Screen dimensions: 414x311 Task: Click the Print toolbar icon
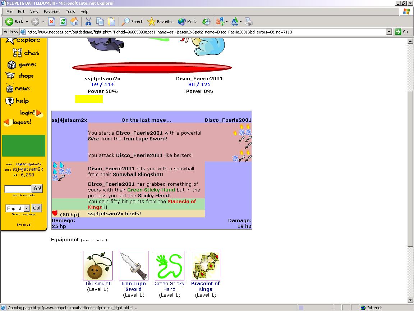coord(249,22)
